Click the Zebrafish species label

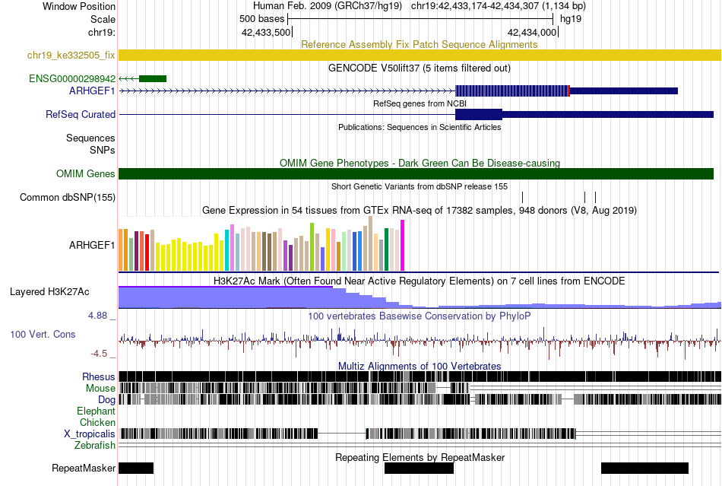95,445
